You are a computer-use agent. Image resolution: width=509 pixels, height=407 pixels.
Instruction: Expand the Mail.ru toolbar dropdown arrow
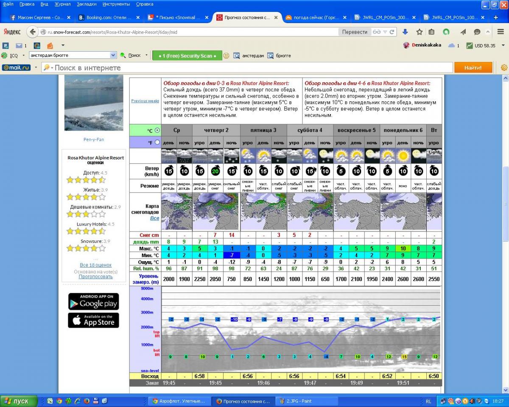pos(36,67)
